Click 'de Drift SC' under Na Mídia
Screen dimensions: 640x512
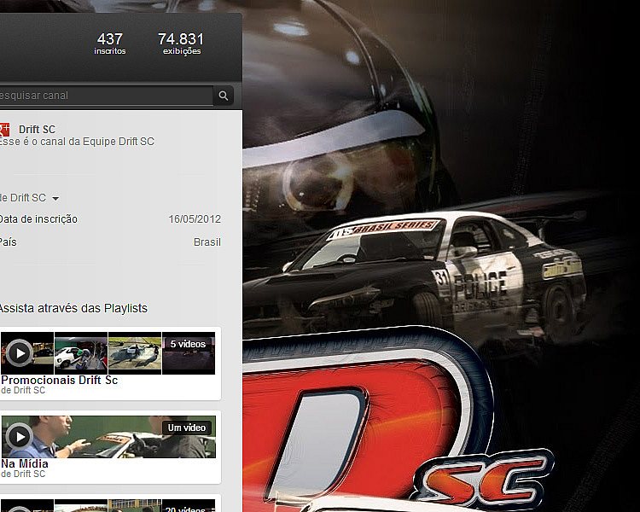23,474
